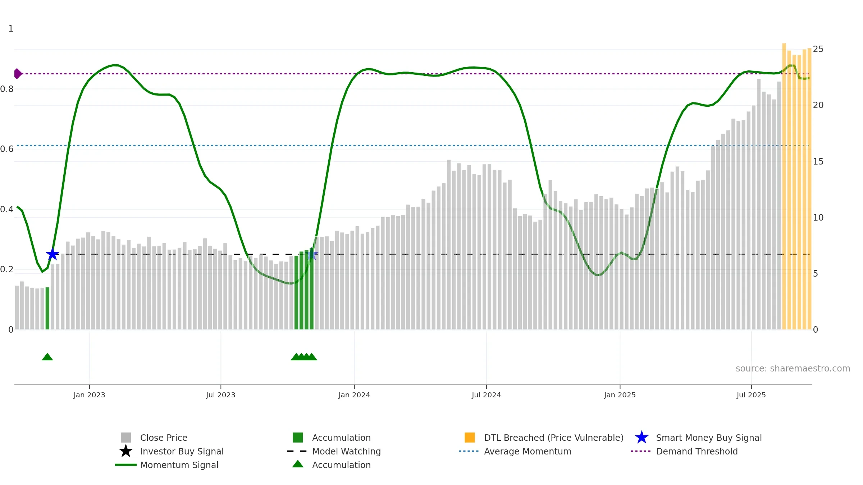Screen dimensions: 863x485
Task: Click the Jan 2023 axis label
Action: click(x=89, y=395)
